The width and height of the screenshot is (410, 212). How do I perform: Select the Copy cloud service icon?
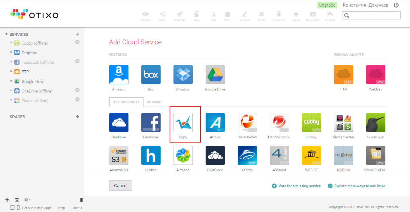pos(183,122)
